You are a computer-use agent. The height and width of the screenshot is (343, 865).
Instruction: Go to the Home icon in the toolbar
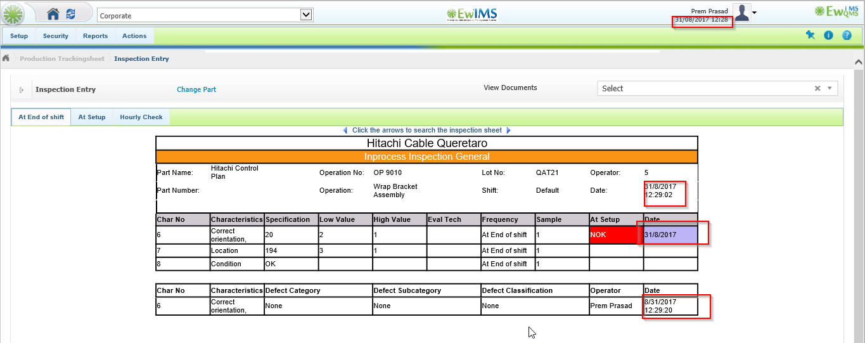click(53, 14)
